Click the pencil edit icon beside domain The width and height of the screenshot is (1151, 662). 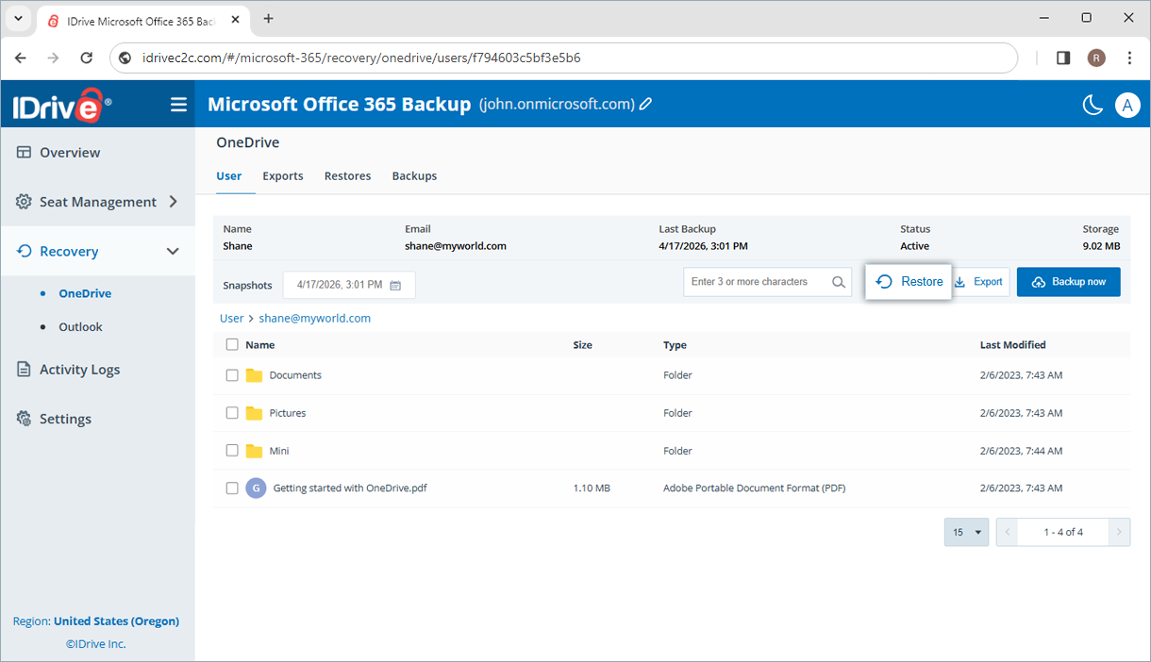tap(646, 105)
